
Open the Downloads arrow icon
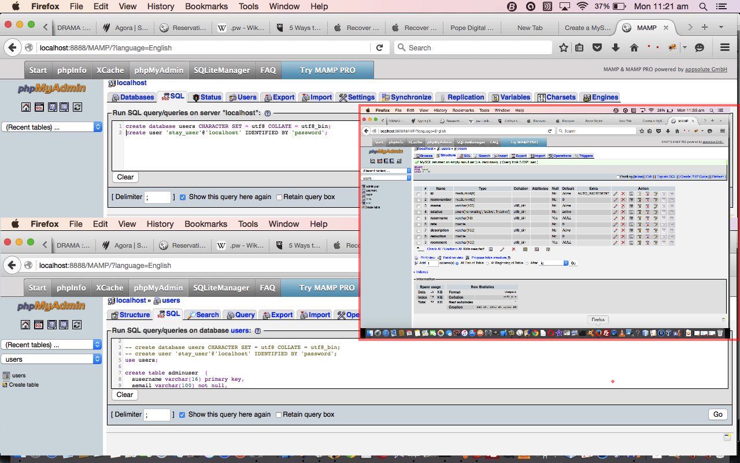tap(616, 47)
